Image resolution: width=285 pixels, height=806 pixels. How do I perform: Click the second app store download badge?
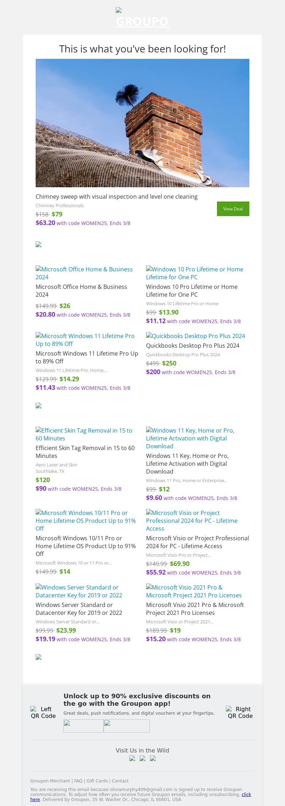[126, 726]
